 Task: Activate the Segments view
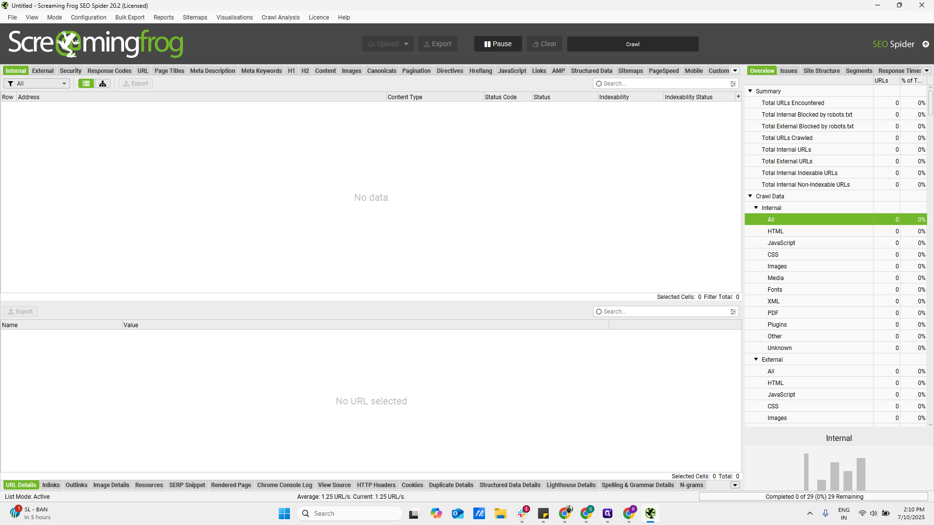(x=859, y=70)
